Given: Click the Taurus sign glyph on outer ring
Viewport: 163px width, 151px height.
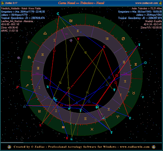Looking at the screenshot, I should [134, 93].
